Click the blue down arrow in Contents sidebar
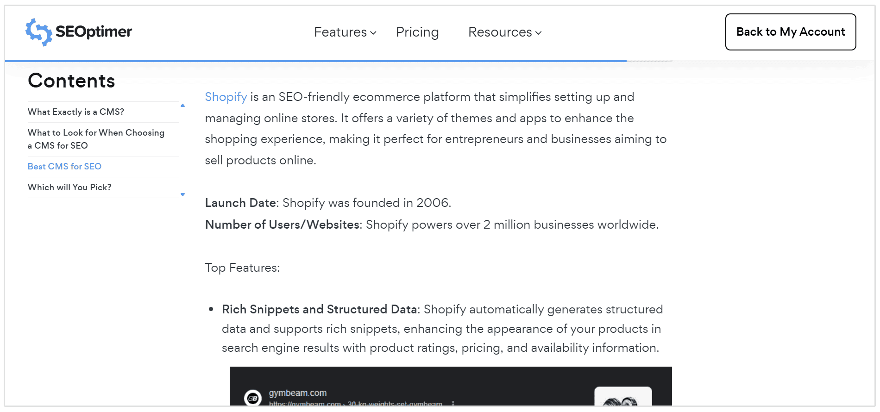The width and height of the screenshot is (880, 412). click(182, 194)
